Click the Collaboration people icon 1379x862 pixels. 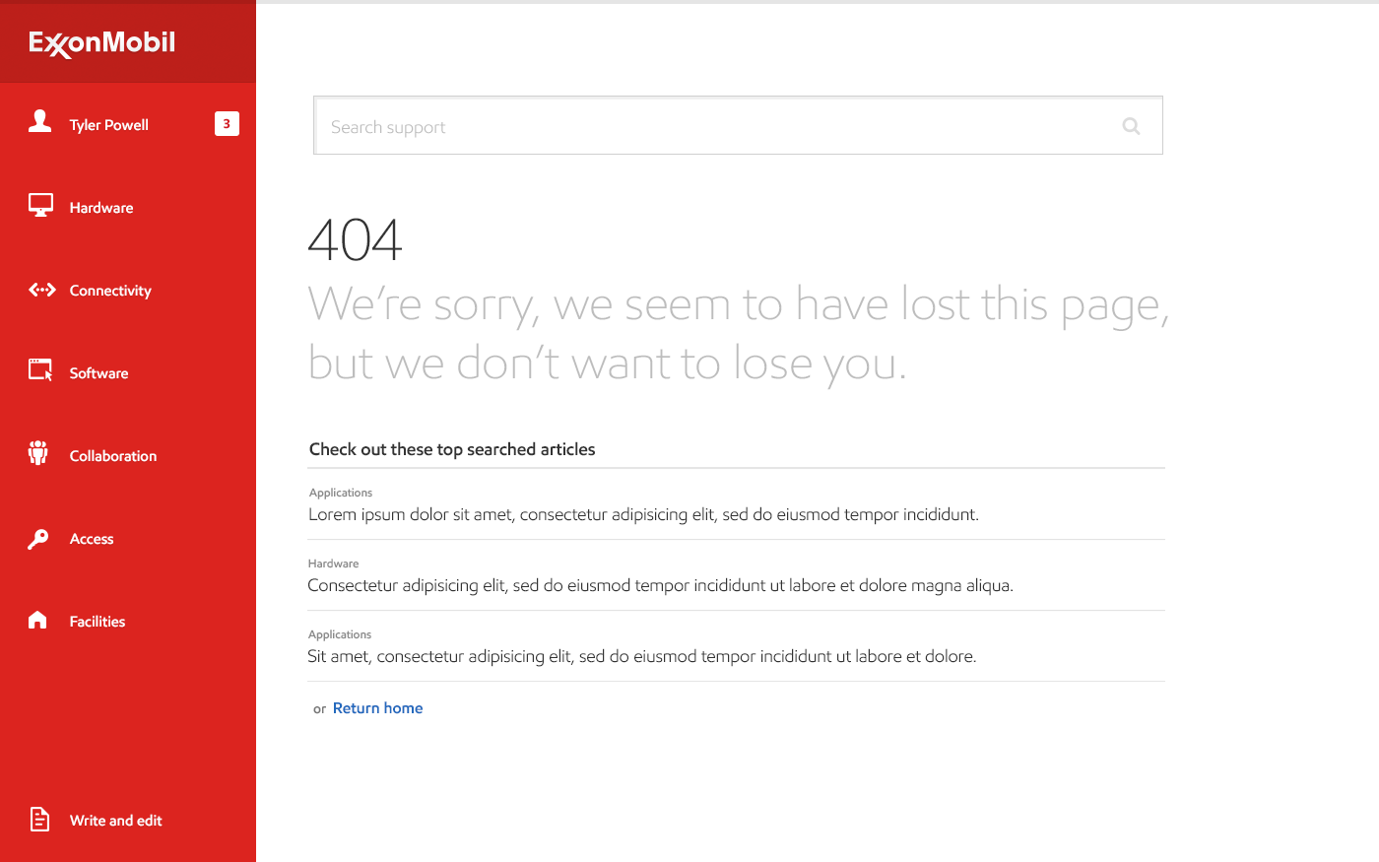[x=38, y=453]
